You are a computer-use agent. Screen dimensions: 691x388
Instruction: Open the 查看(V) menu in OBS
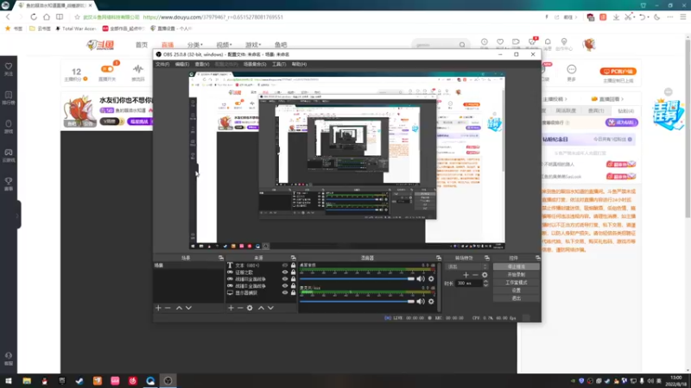click(x=202, y=64)
